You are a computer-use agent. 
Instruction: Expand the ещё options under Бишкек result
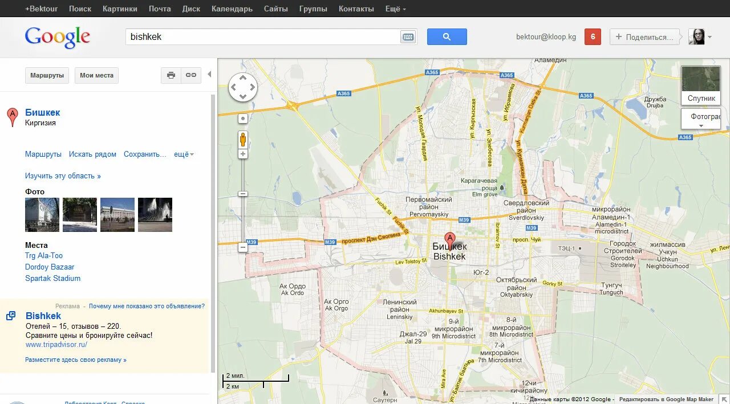[x=184, y=154]
